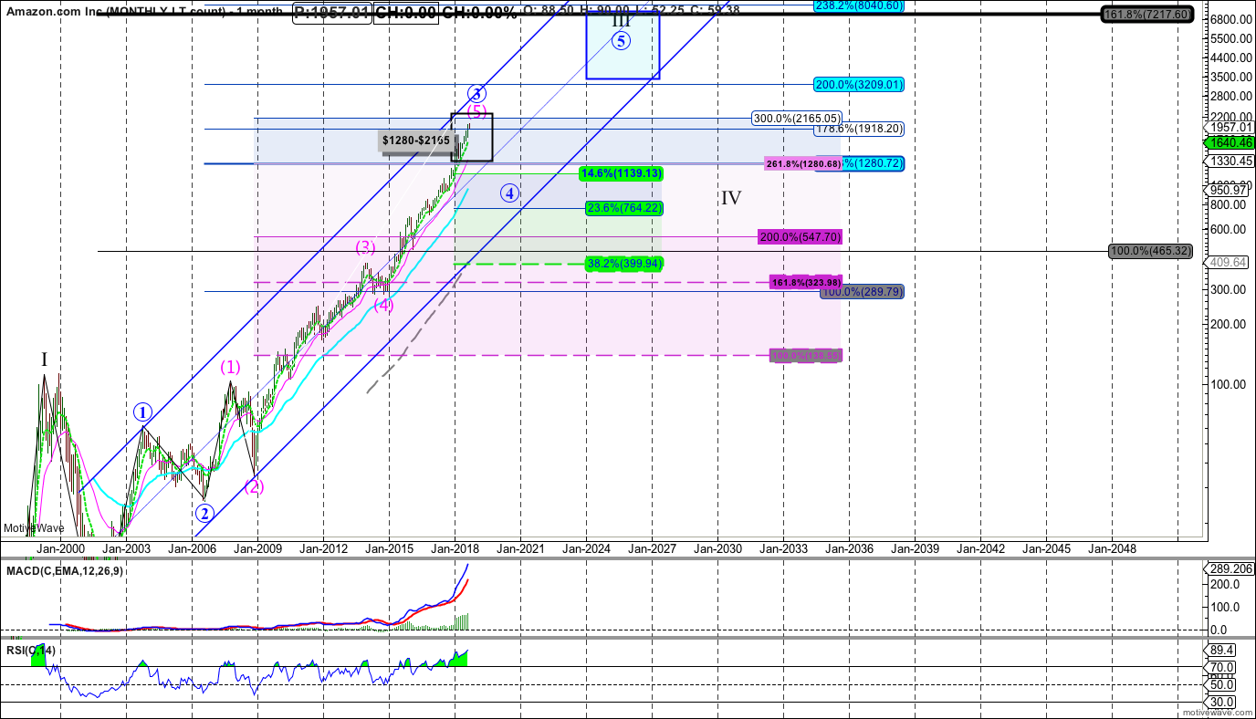
Task: Click the $1280-$2165 price range note
Action: (x=416, y=141)
